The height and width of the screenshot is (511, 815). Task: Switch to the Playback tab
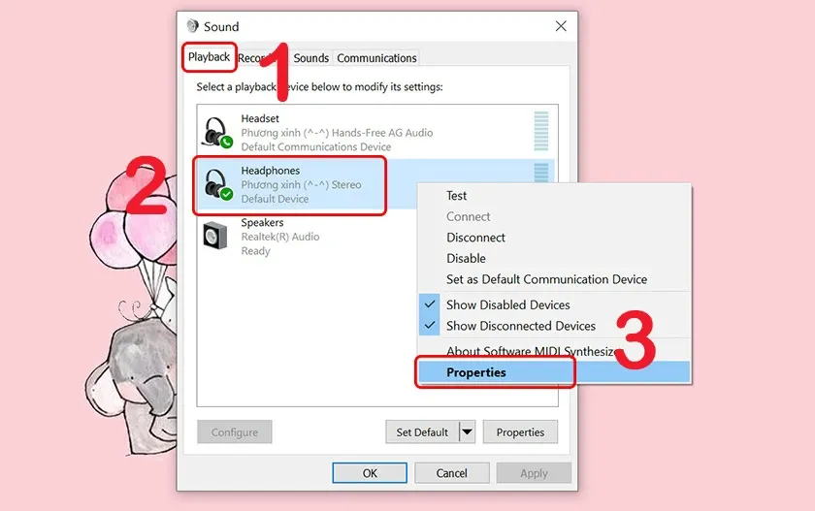[x=209, y=57]
